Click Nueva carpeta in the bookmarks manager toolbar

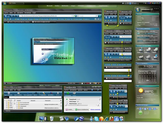18,93
